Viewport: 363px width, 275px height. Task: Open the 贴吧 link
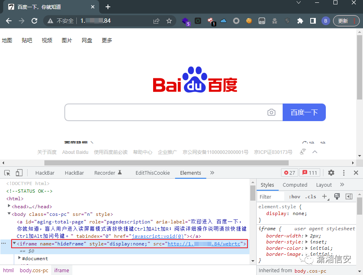[27, 40]
